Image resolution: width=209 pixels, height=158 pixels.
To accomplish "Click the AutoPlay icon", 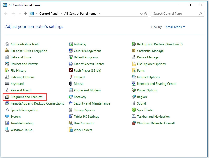I will pyautogui.click(x=71, y=44).
